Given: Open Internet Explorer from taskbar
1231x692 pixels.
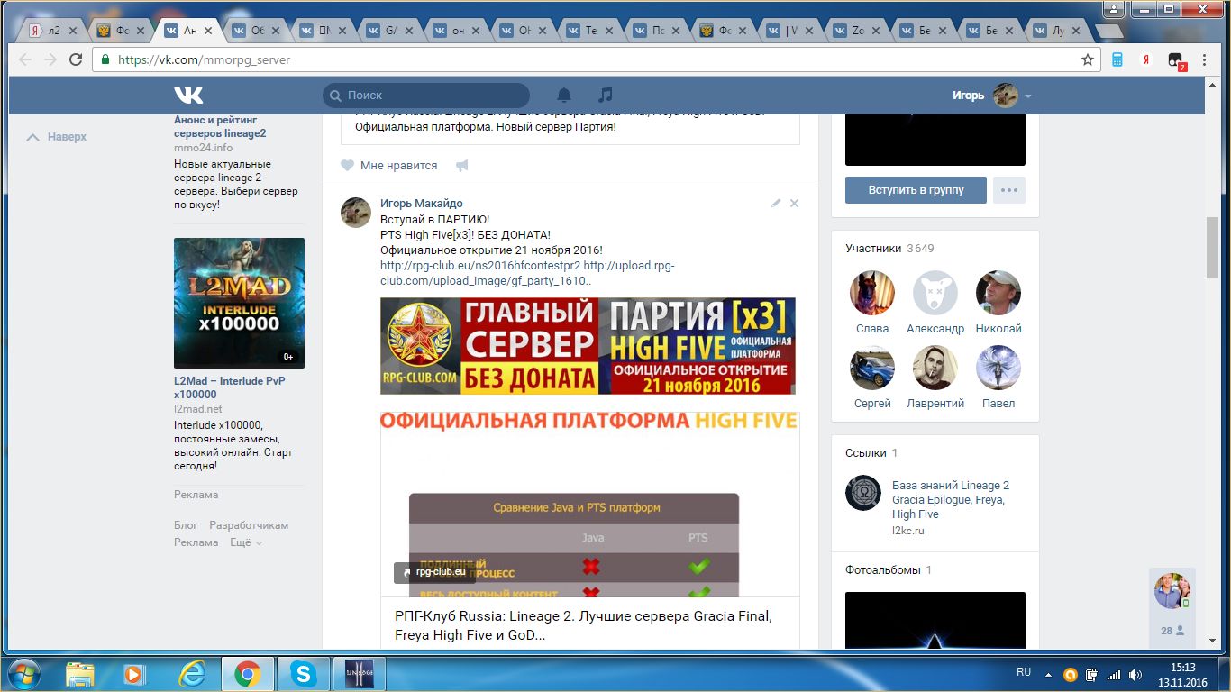Looking at the screenshot, I should pyautogui.click(x=191, y=673).
